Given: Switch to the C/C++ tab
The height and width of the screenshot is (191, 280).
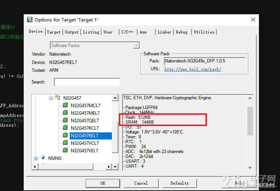Looking at the screenshot, I should point(127,32).
